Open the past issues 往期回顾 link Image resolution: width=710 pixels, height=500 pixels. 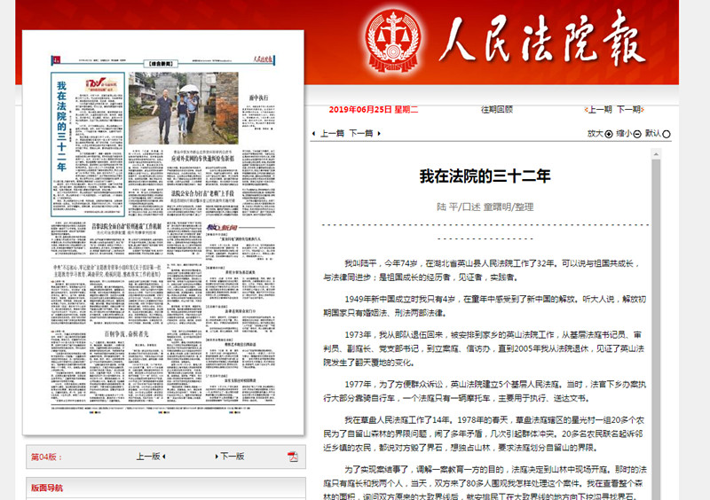coord(497,110)
